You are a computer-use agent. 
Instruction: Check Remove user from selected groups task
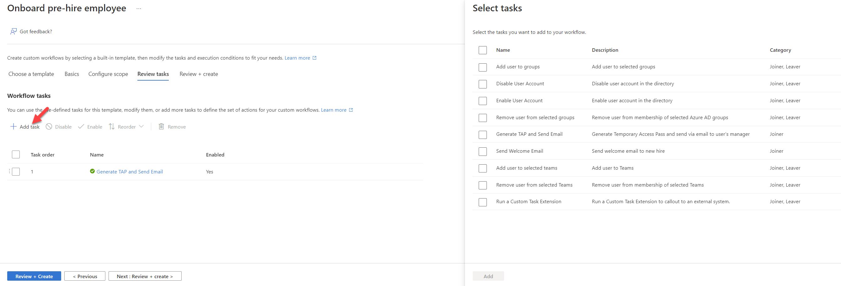(x=482, y=118)
